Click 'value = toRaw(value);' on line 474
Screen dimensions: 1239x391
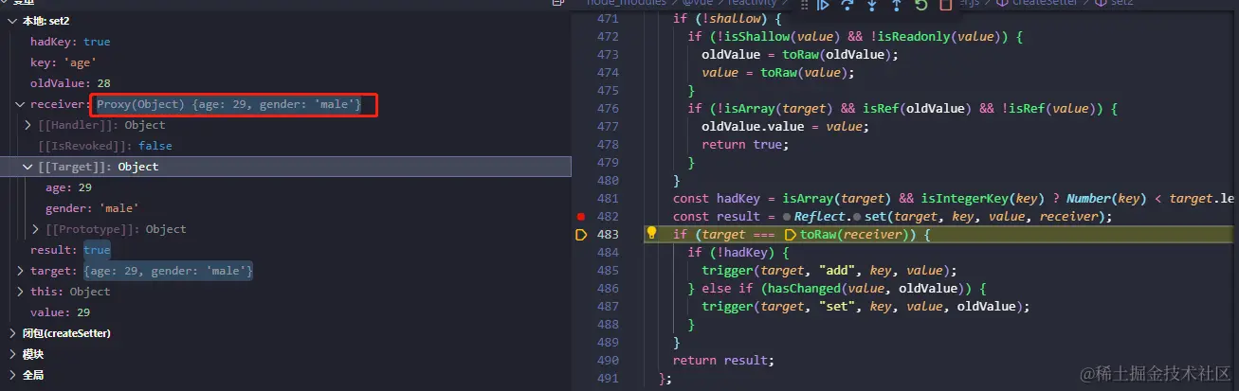coord(778,72)
